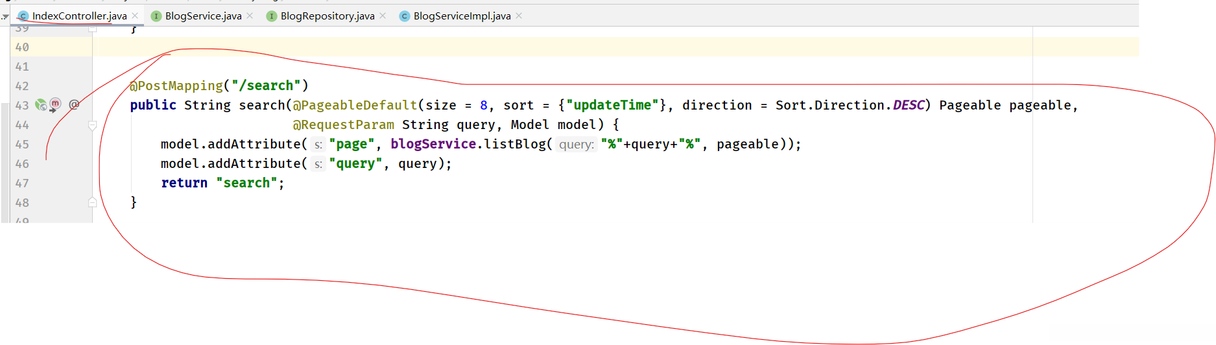Click line number 45 in the gutter
This screenshot has height=345, width=1216.
22,145
